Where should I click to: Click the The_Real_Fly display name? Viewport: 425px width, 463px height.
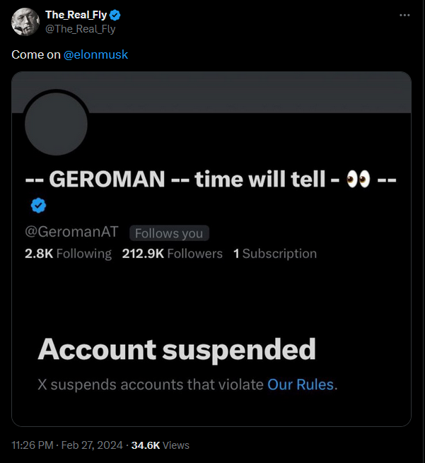click(76, 15)
